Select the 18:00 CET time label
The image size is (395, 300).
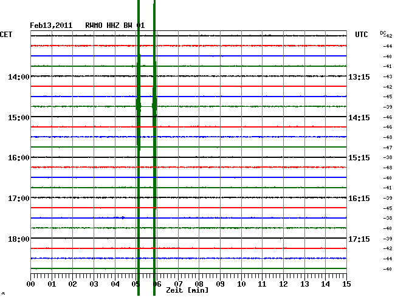[19, 239]
